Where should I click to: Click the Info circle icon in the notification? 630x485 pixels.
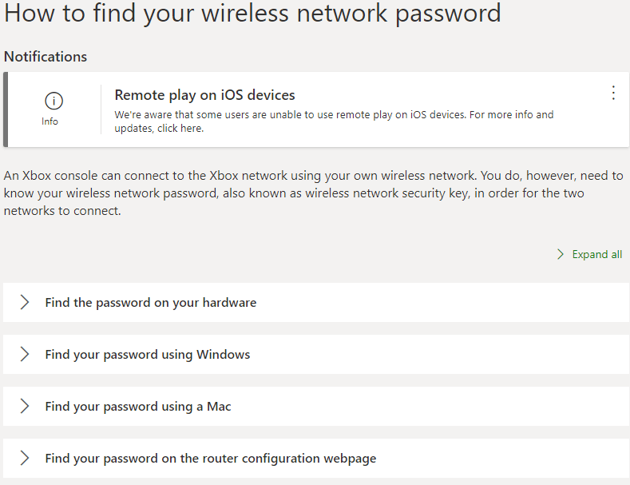tap(53, 101)
